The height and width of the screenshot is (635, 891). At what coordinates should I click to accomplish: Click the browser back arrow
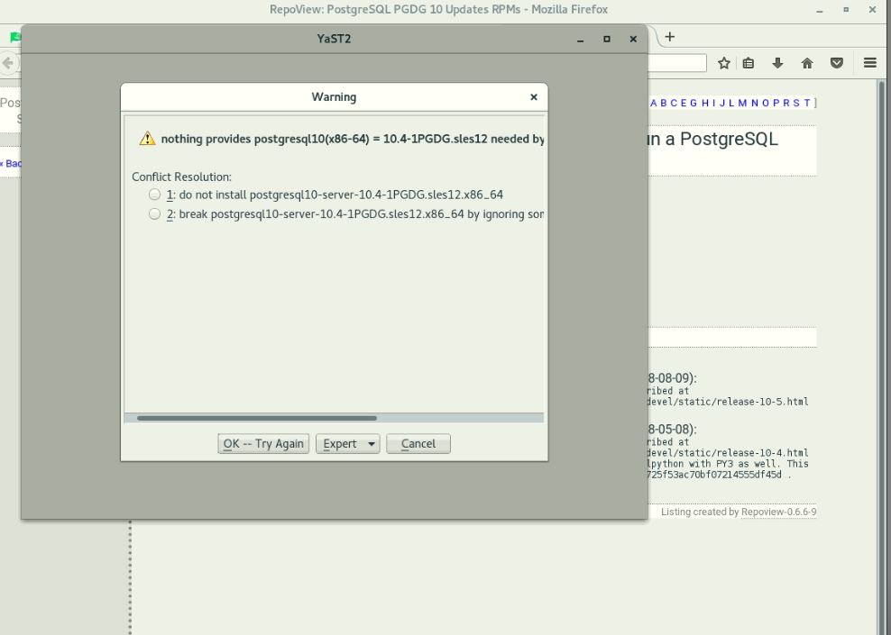point(7,63)
